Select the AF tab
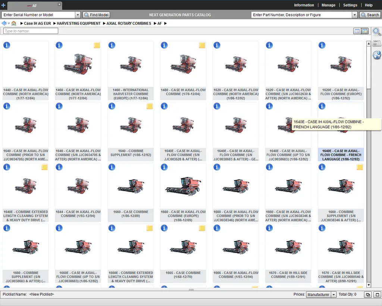This screenshot has width=382, height=306. click(x=34, y=6)
